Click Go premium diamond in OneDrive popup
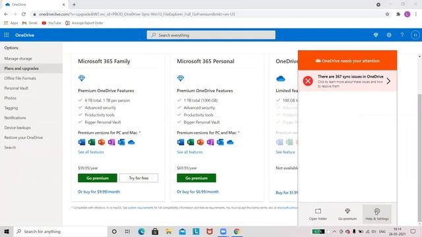Screen dimensions: 422x237 point(347,215)
